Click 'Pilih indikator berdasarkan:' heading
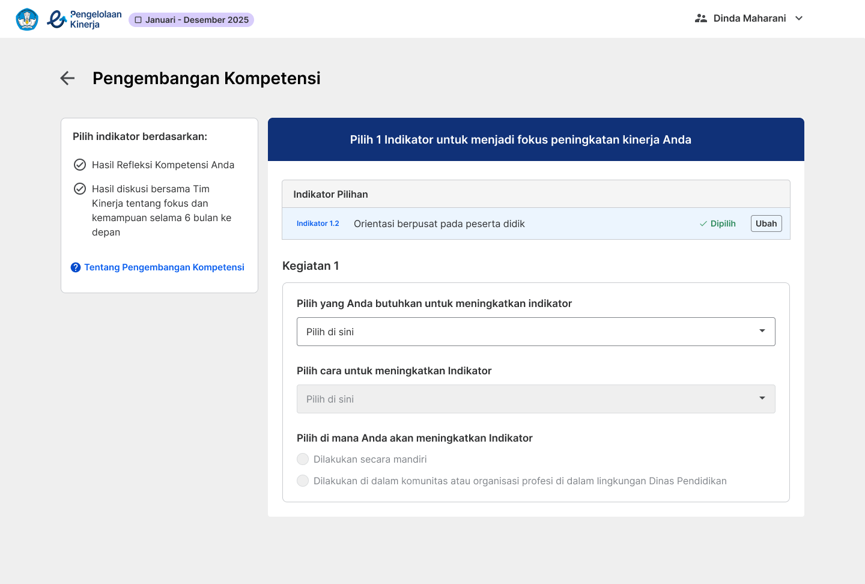 (140, 136)
